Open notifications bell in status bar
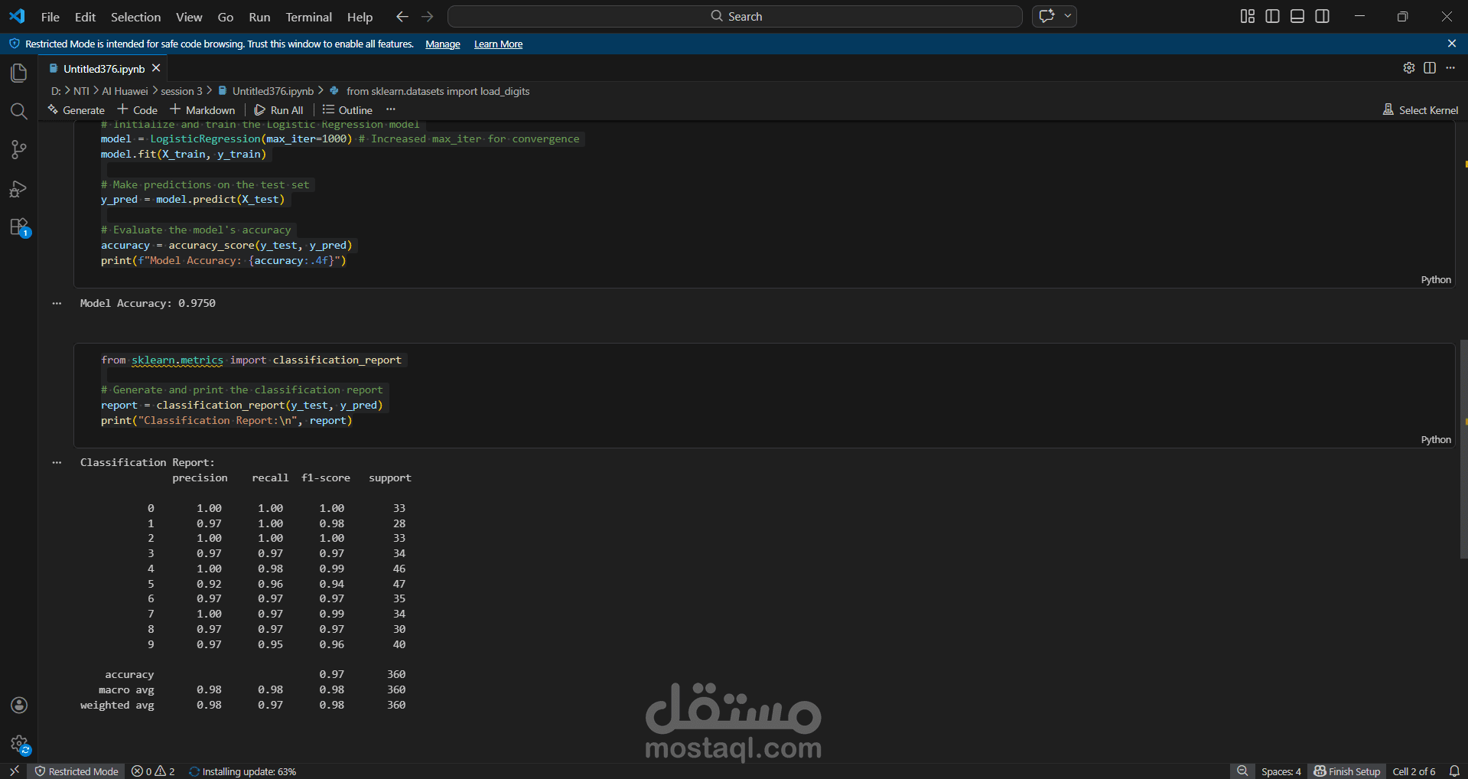The image size is (1468, 779). pos(1454,771)
